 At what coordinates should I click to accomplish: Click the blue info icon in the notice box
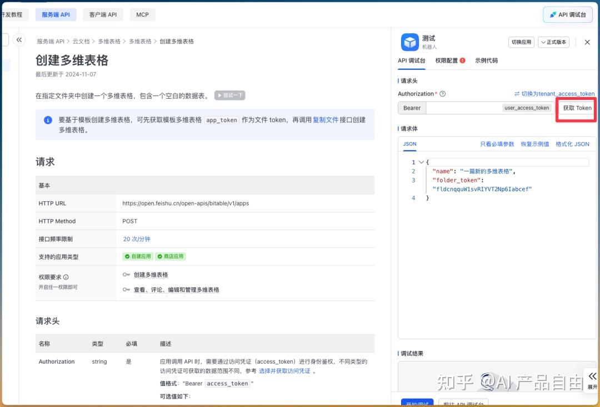[48, 120]
